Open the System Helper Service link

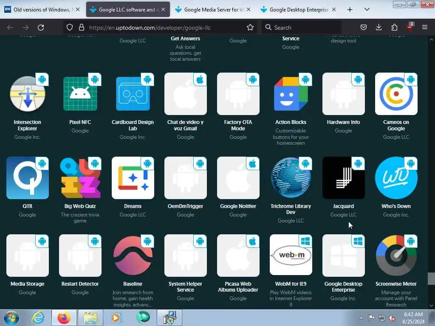tap(185, 287)
